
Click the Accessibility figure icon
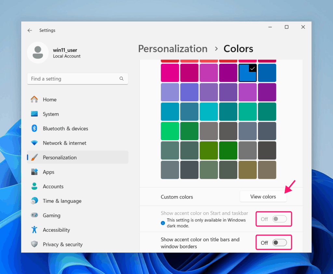click(34, 230)
